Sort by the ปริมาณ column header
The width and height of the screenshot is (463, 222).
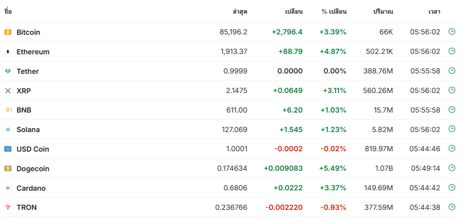point(383,12)
